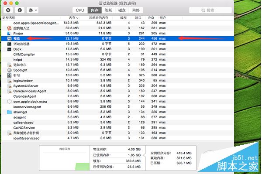This screenshot has height=174, width=262.
Task: Click the 应用程序内存 413.4 MB entry
Action: tap(171, 153)
